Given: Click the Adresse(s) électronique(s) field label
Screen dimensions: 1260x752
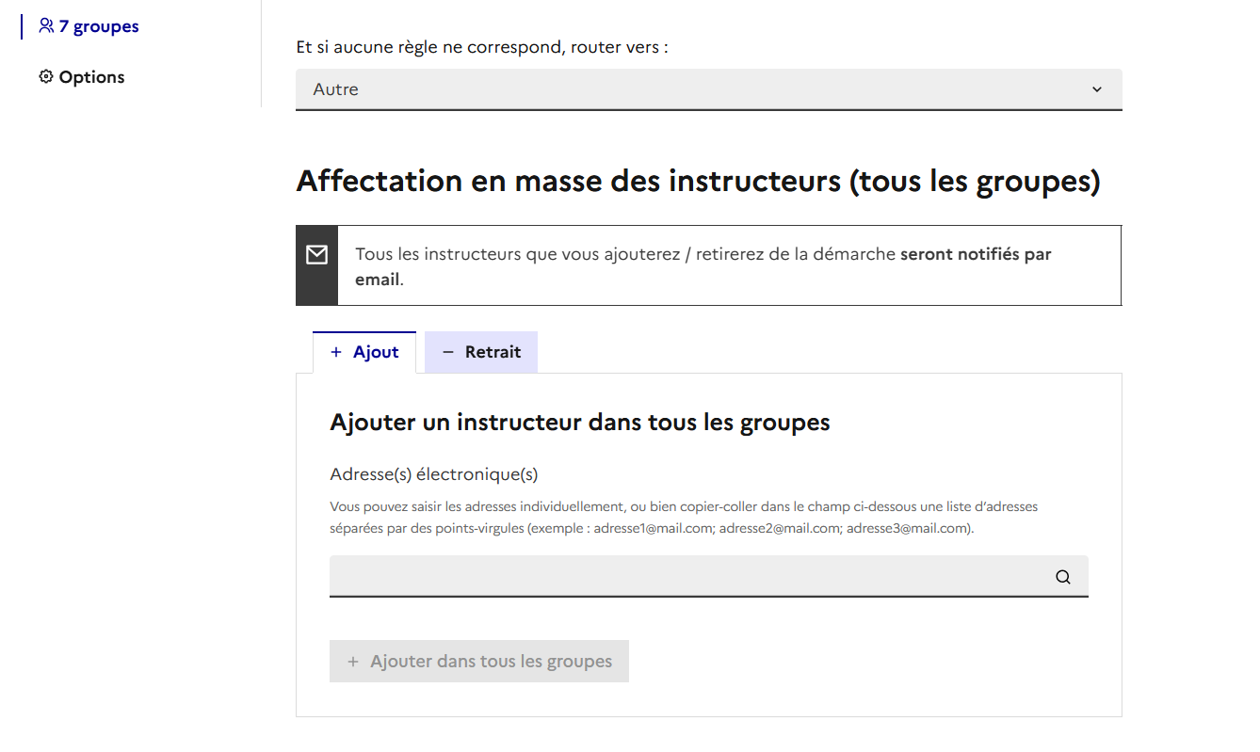Looking at the screenshot, I should coord(433,474).
